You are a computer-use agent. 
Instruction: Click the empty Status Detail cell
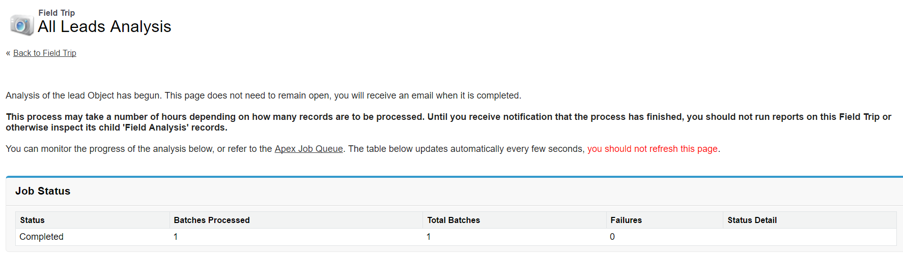(809, 237)
